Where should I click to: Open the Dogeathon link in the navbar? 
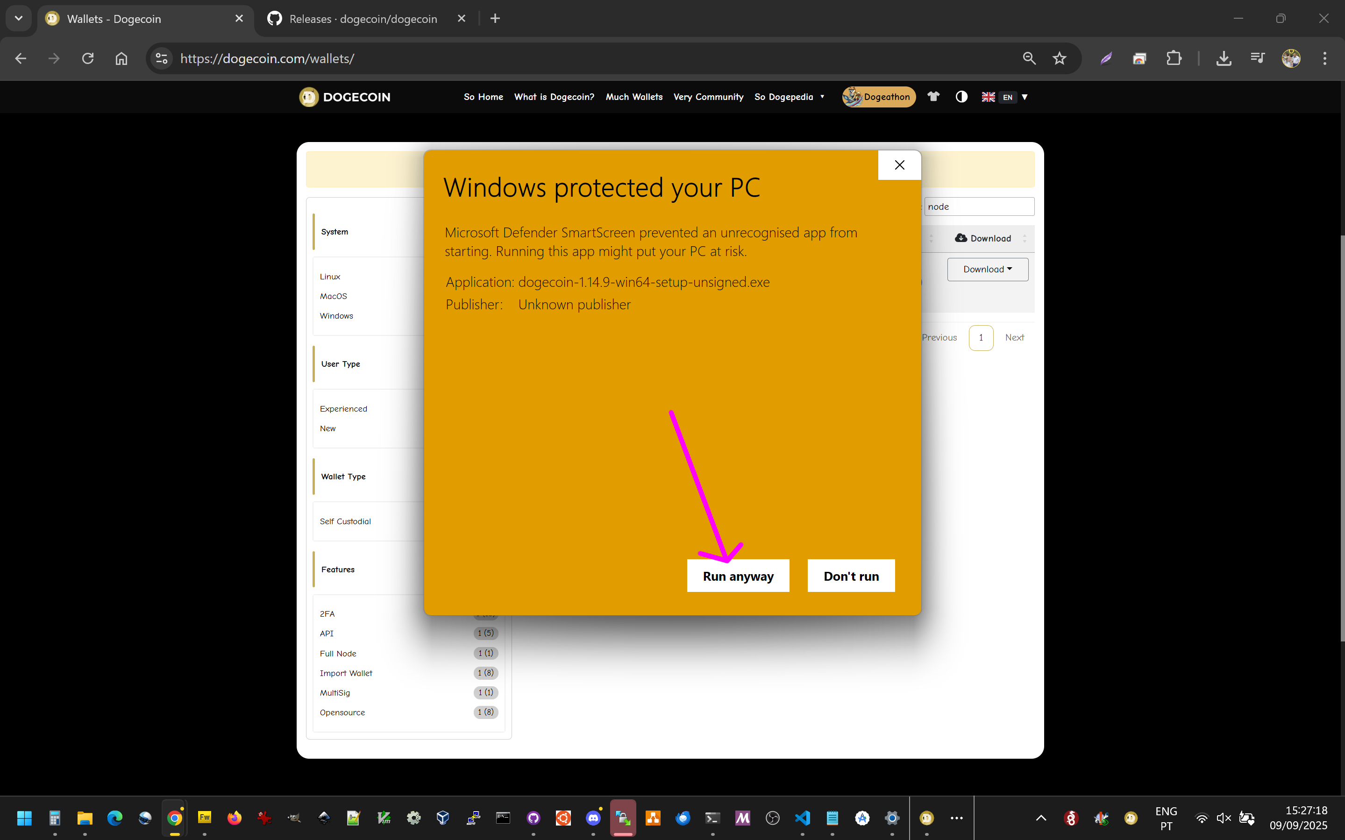[x=879, y=97]
